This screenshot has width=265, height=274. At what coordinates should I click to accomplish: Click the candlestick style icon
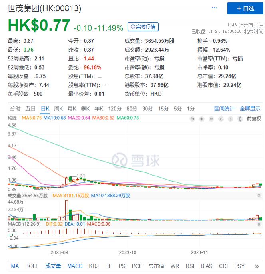(x=240, y=119)
